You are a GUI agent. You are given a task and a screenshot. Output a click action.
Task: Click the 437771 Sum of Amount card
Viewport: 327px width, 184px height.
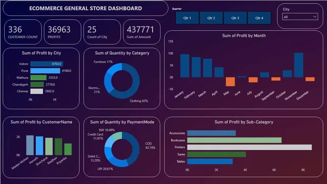click(142, 32)
